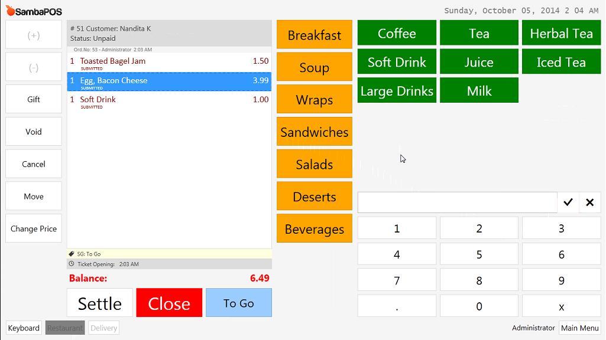Clear numpad entry with the X icon
Image resolution: width=606 pixels, height=340 pixels.
(590, 202)
